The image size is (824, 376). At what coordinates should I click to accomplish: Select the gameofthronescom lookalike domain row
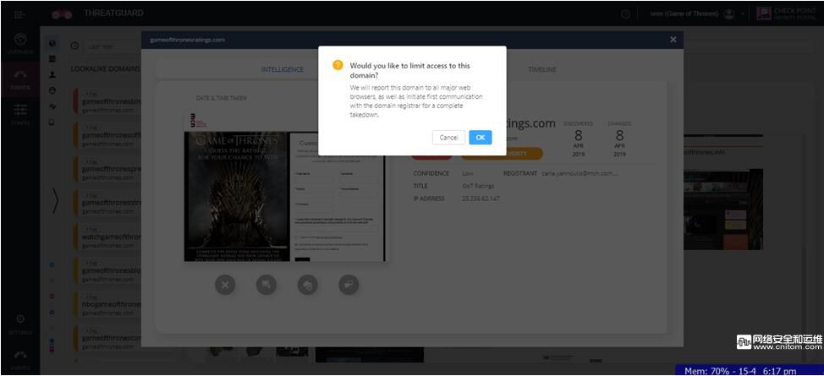click(107, 339)
